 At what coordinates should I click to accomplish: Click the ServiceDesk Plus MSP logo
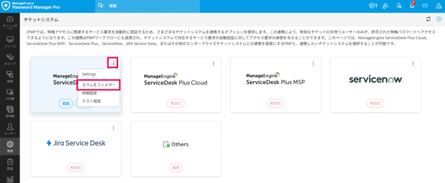pos(276,79)
